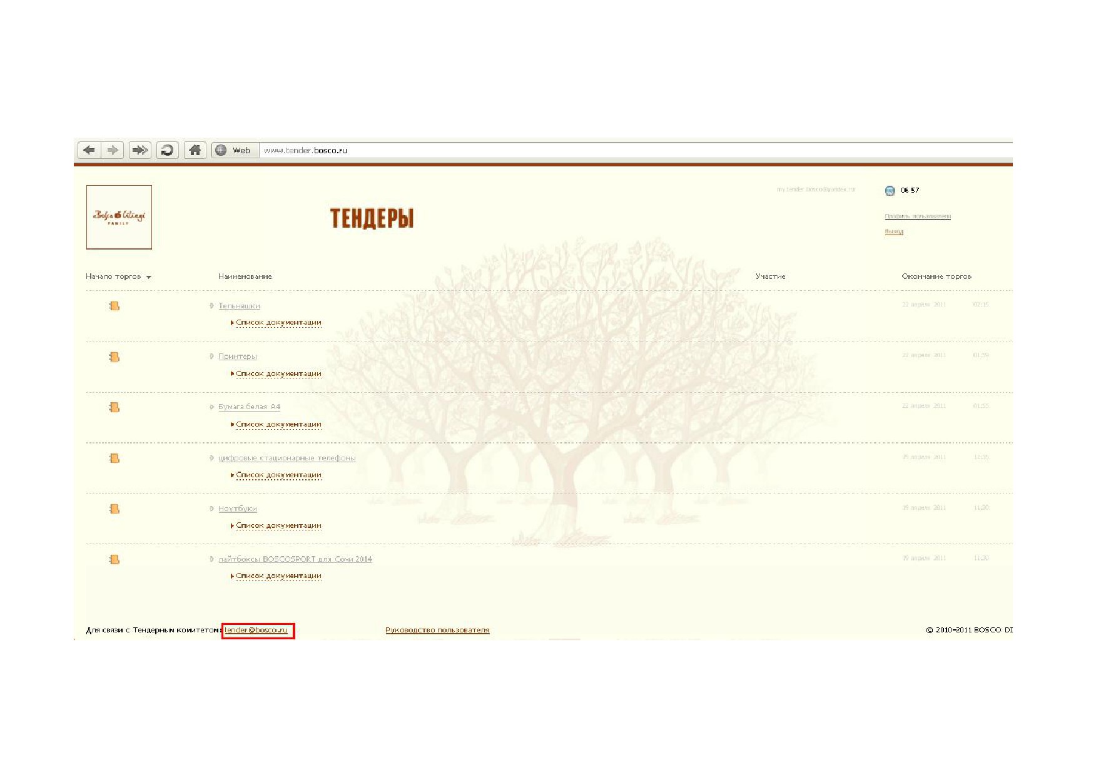Click small arrow icon beside цифровые стационарные телефоны
Screen dimensions: 1096x775
point(211,458)
